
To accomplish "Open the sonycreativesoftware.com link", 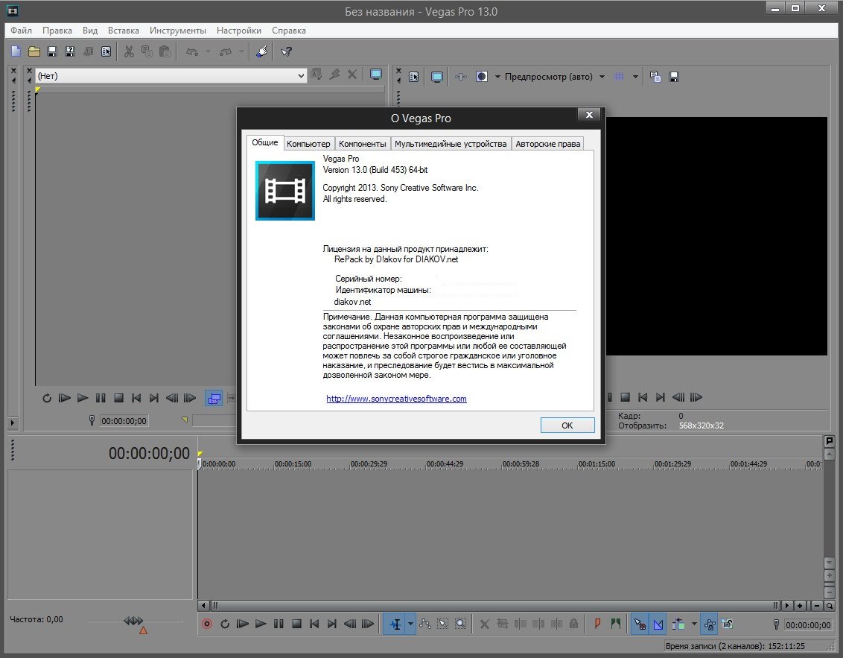I will click(x=396, y=399).
